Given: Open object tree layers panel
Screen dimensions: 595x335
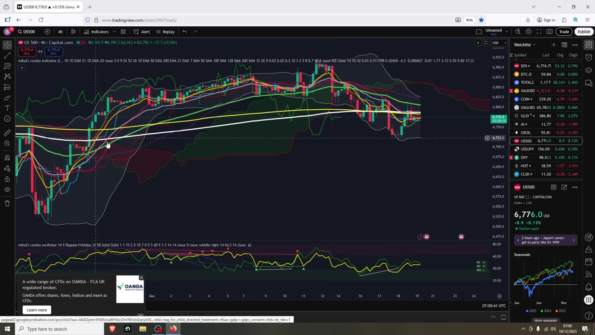Looking at the screenshot, I should 588,70.
